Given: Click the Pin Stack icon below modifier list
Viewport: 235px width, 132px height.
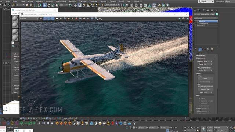Looking at the screenshot, I should pyautogui.click(x=195, y=49).
